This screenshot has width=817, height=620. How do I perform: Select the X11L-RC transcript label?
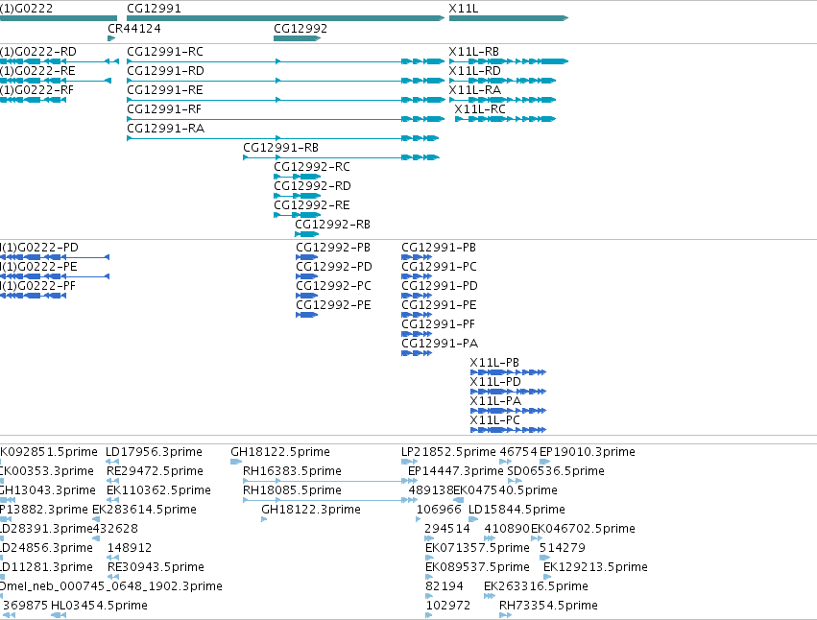pos(480,109)
